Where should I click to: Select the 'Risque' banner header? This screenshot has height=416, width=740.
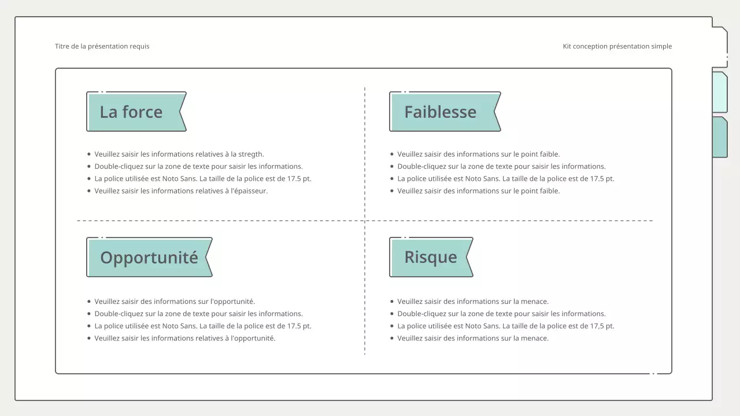tap(430, 257)
